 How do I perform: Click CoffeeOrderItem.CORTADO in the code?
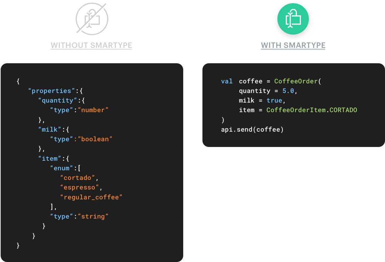(x=312, y=110)
